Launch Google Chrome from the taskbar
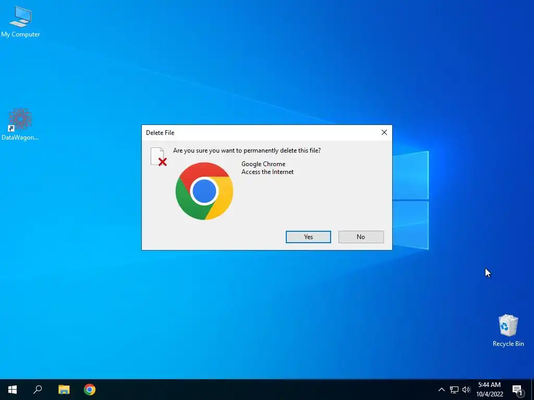The height and width of the screenshot is (400, 534). click(90, 390)
